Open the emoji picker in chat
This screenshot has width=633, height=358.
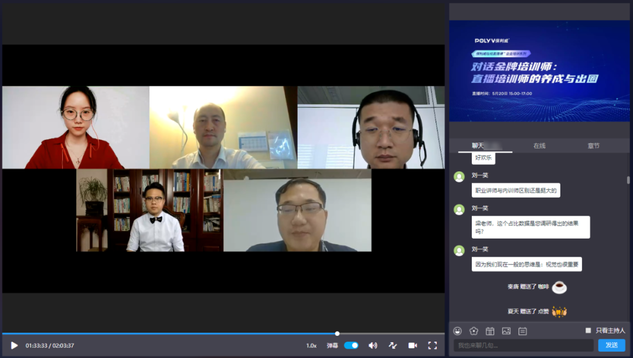tap(458, 331)
